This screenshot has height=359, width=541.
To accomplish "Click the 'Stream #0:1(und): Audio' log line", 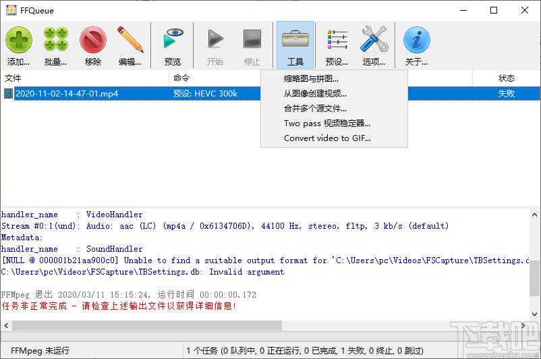I will (225, 226).
